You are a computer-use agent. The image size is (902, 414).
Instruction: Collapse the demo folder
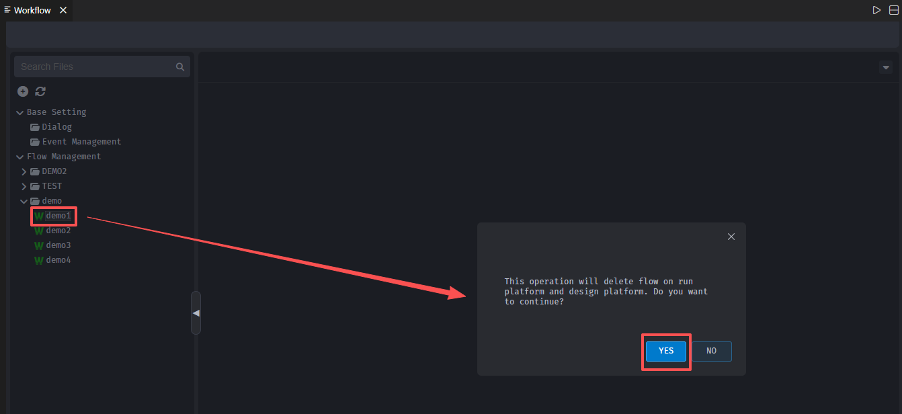click(24, 201)
